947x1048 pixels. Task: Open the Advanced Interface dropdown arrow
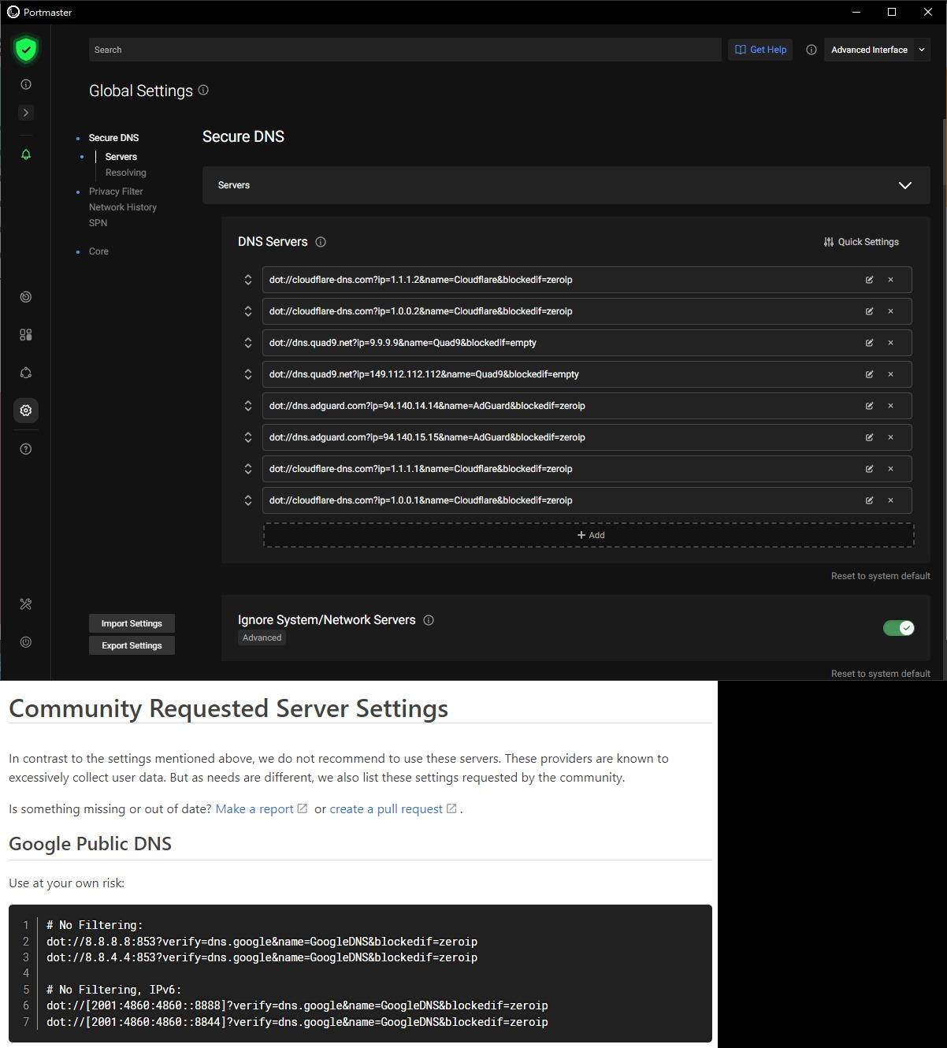922,50
